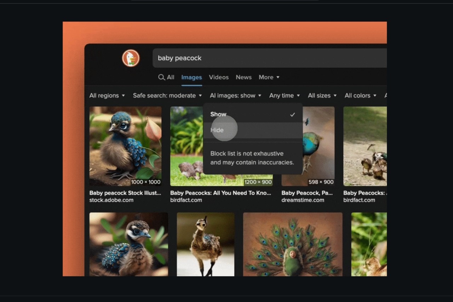Click the Baby Peacock, Pa... title
This screenshot has width=453, height=302.
point(307,193)
